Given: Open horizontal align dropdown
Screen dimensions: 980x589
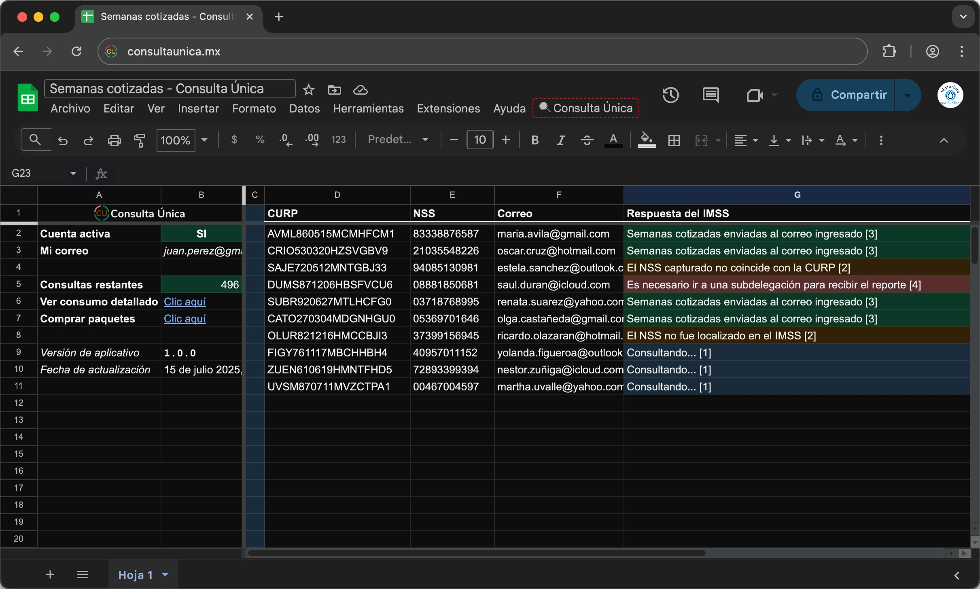Looking at the screenshot, I should 746,140.
